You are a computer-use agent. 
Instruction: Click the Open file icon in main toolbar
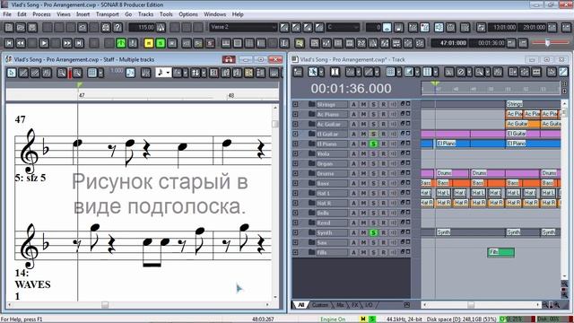[x=21, y=28]
